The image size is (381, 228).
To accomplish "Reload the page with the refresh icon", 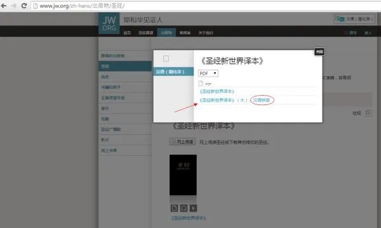I will tap(24, 6).
